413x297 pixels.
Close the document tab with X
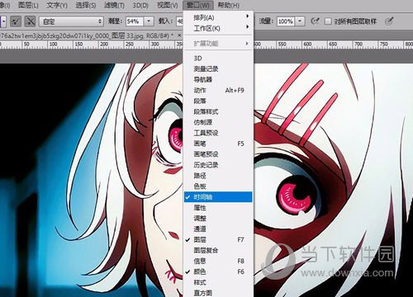[179, 35]
